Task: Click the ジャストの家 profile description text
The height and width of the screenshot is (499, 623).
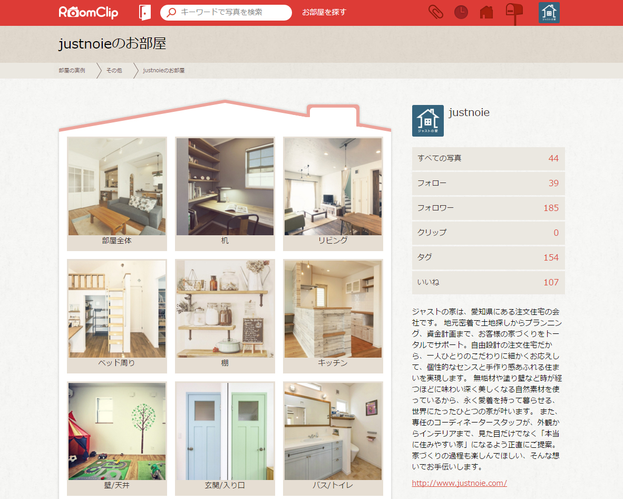Action: pos(487,389)
